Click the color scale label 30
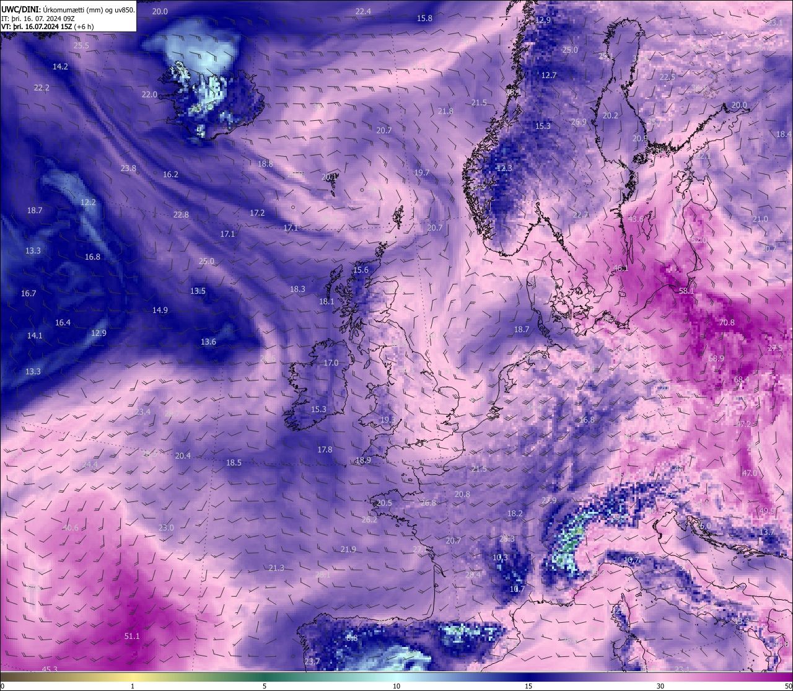 [660, 686]
